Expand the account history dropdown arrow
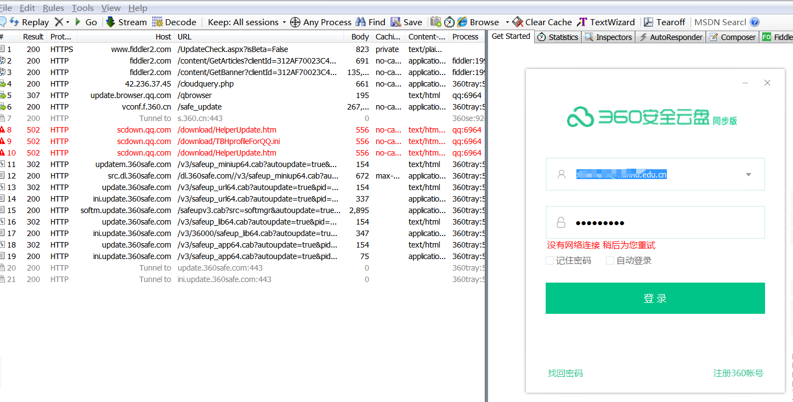 (749, 175)
